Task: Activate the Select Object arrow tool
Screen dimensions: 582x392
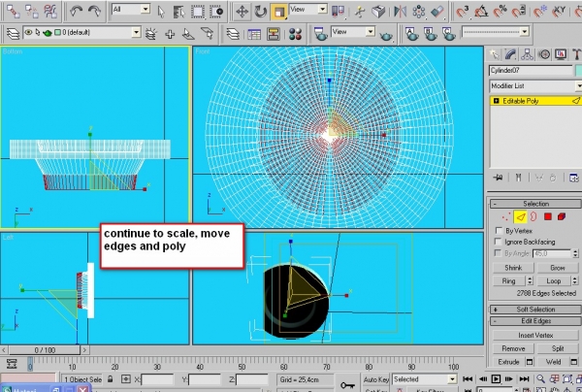Action: (x=161, y=12)
